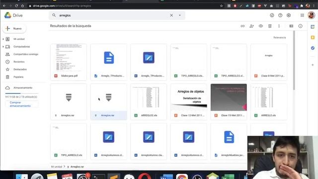Select the ARREGLO2.xls file
The width and height of the screenshot is (318, 179).
point(149,101)
